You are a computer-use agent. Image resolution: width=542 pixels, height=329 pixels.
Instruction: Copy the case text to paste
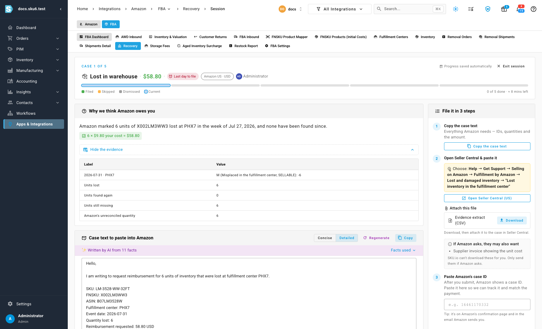406,238
